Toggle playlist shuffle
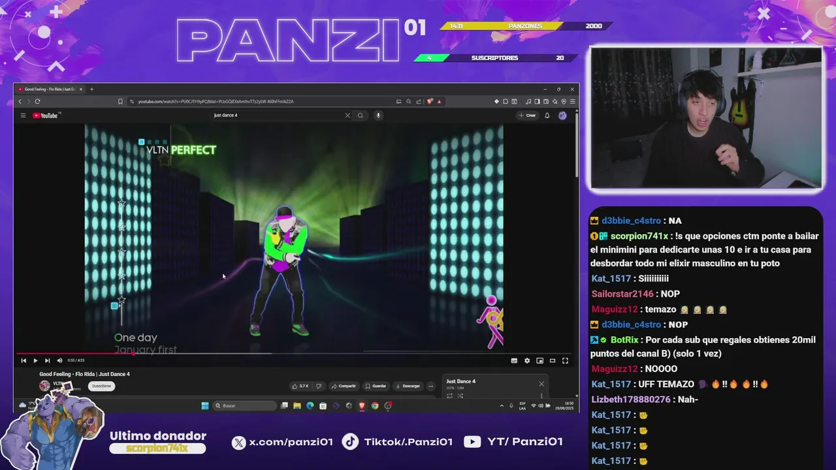836x470 pixels. click(460, 396)
